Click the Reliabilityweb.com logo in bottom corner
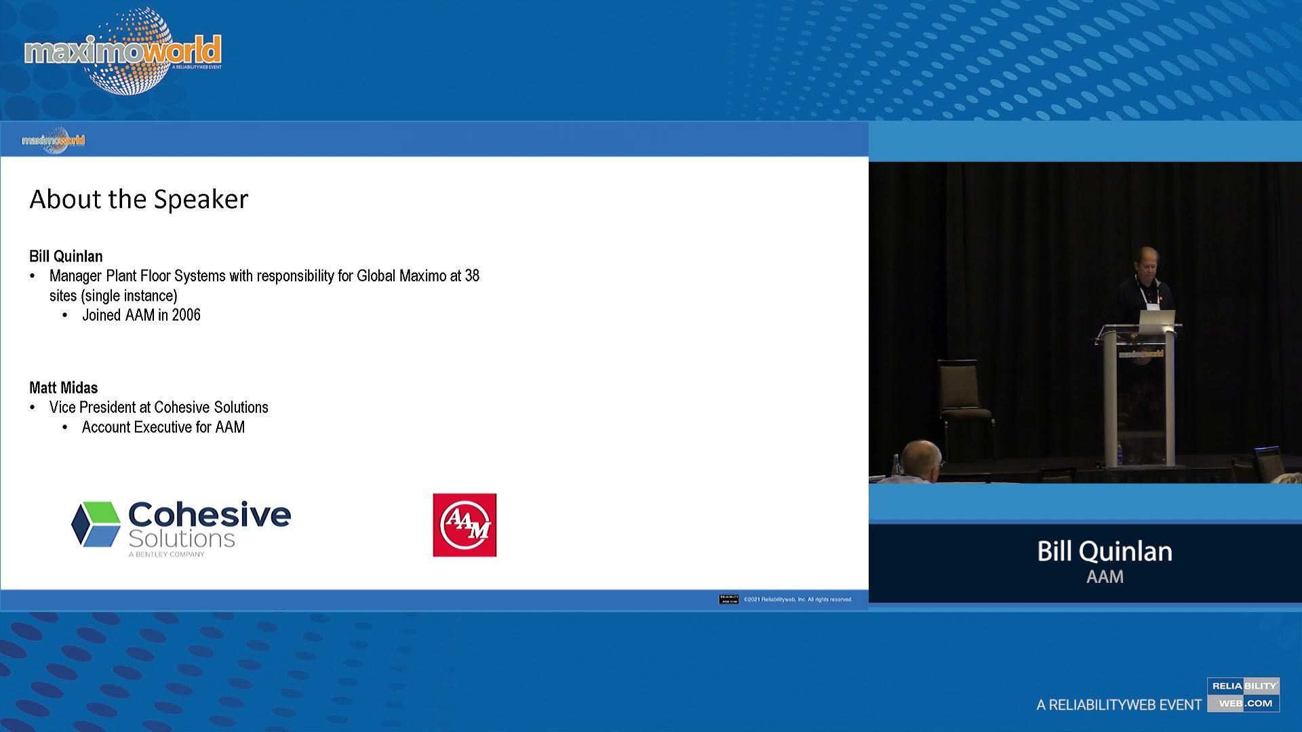 pos(1243,695)
